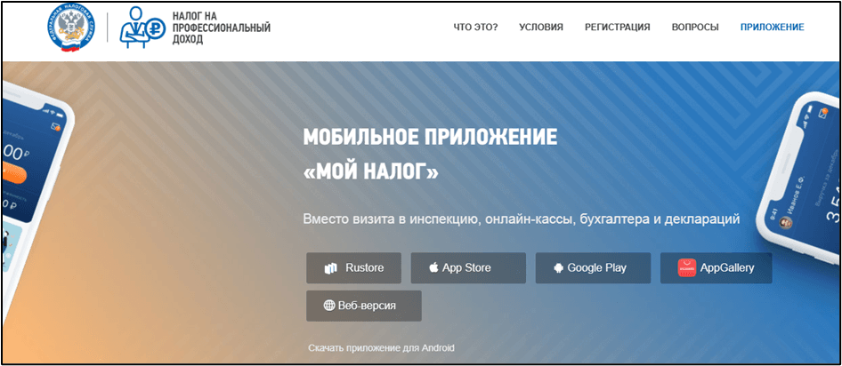Click card icon on left phone screen
The width and height of the screenshot is (842, 366).
point(55,125)
